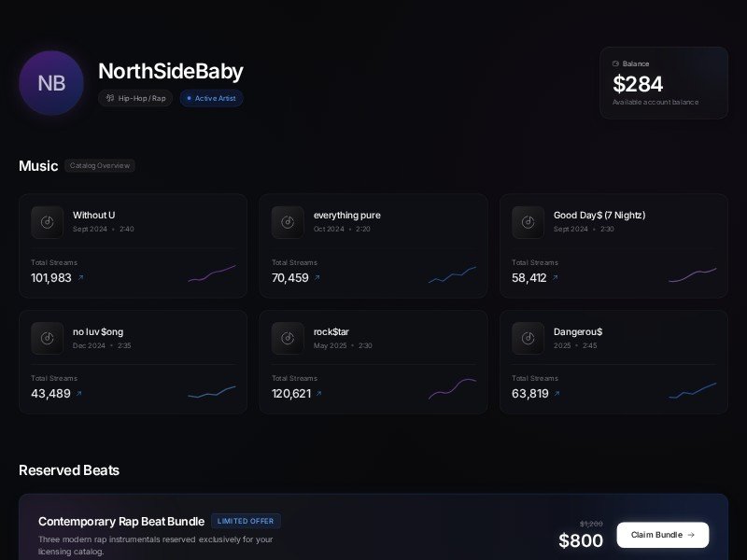The image size is (747, 560).
Task: Click the LIMITED OFFER badge
Action: [246, 521]
